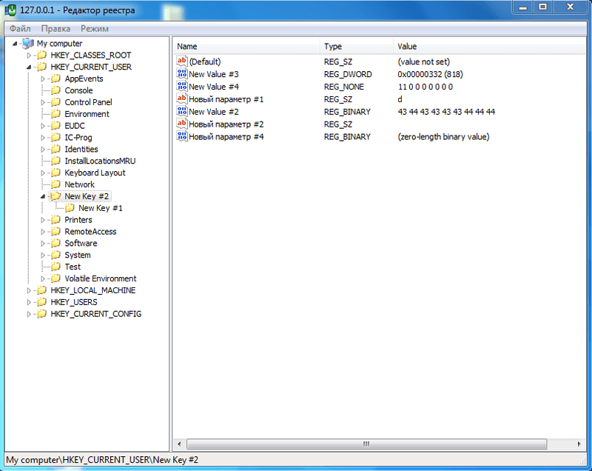
Task: Click the horizontal scrollbar left arrow
Action: [x=179, y=444]
